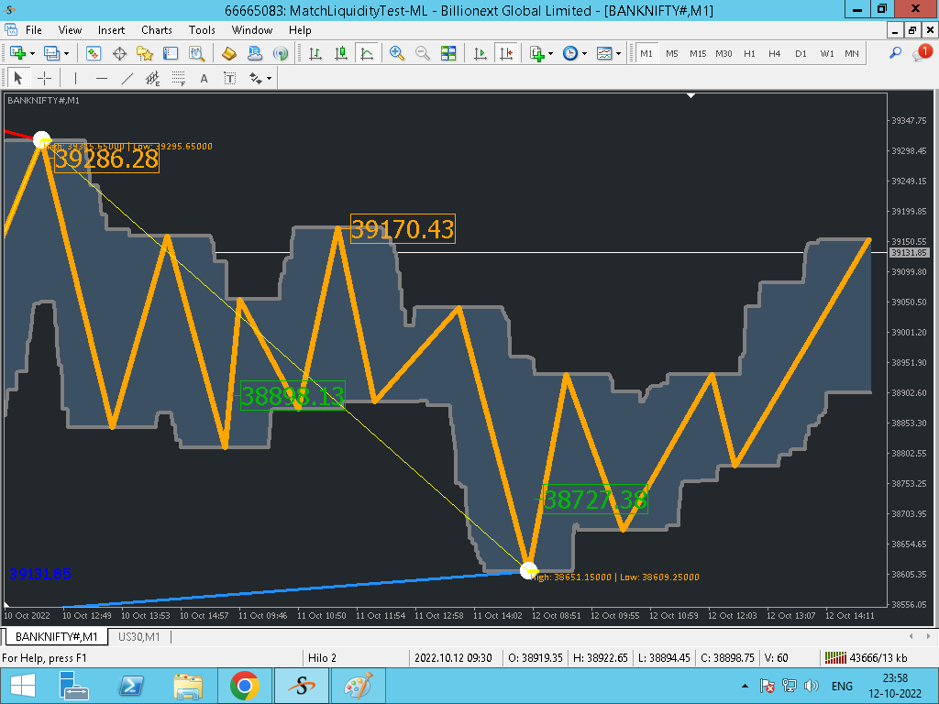This screenshot has height=704, width=939.
Task: Click the Signals broadcast icon
Action: (x=281, y=53)
